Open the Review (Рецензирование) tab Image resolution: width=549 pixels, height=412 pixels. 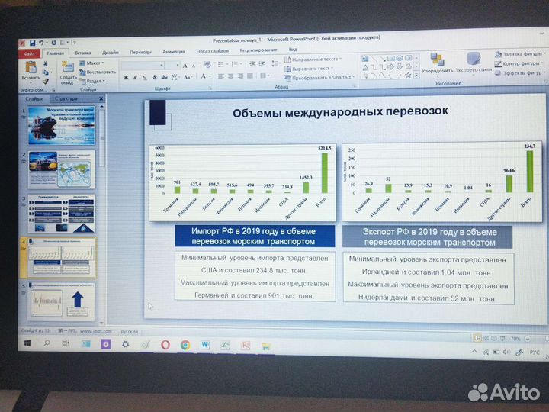(x=258, y=50)
